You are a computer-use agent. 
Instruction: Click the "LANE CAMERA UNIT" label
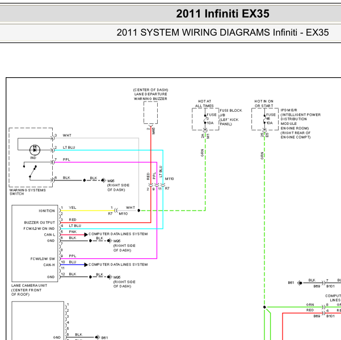coord(29,286)
